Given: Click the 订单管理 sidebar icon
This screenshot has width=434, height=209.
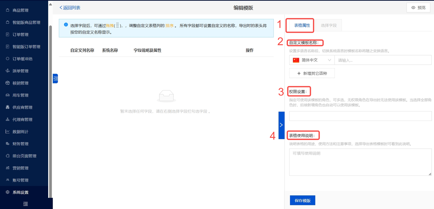Looking at the screenshot, I should tap(7, 35).
